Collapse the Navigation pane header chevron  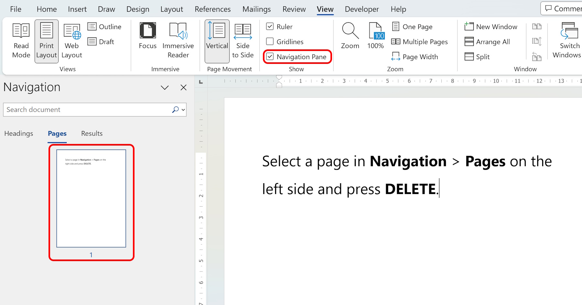[x=165, y=87]
